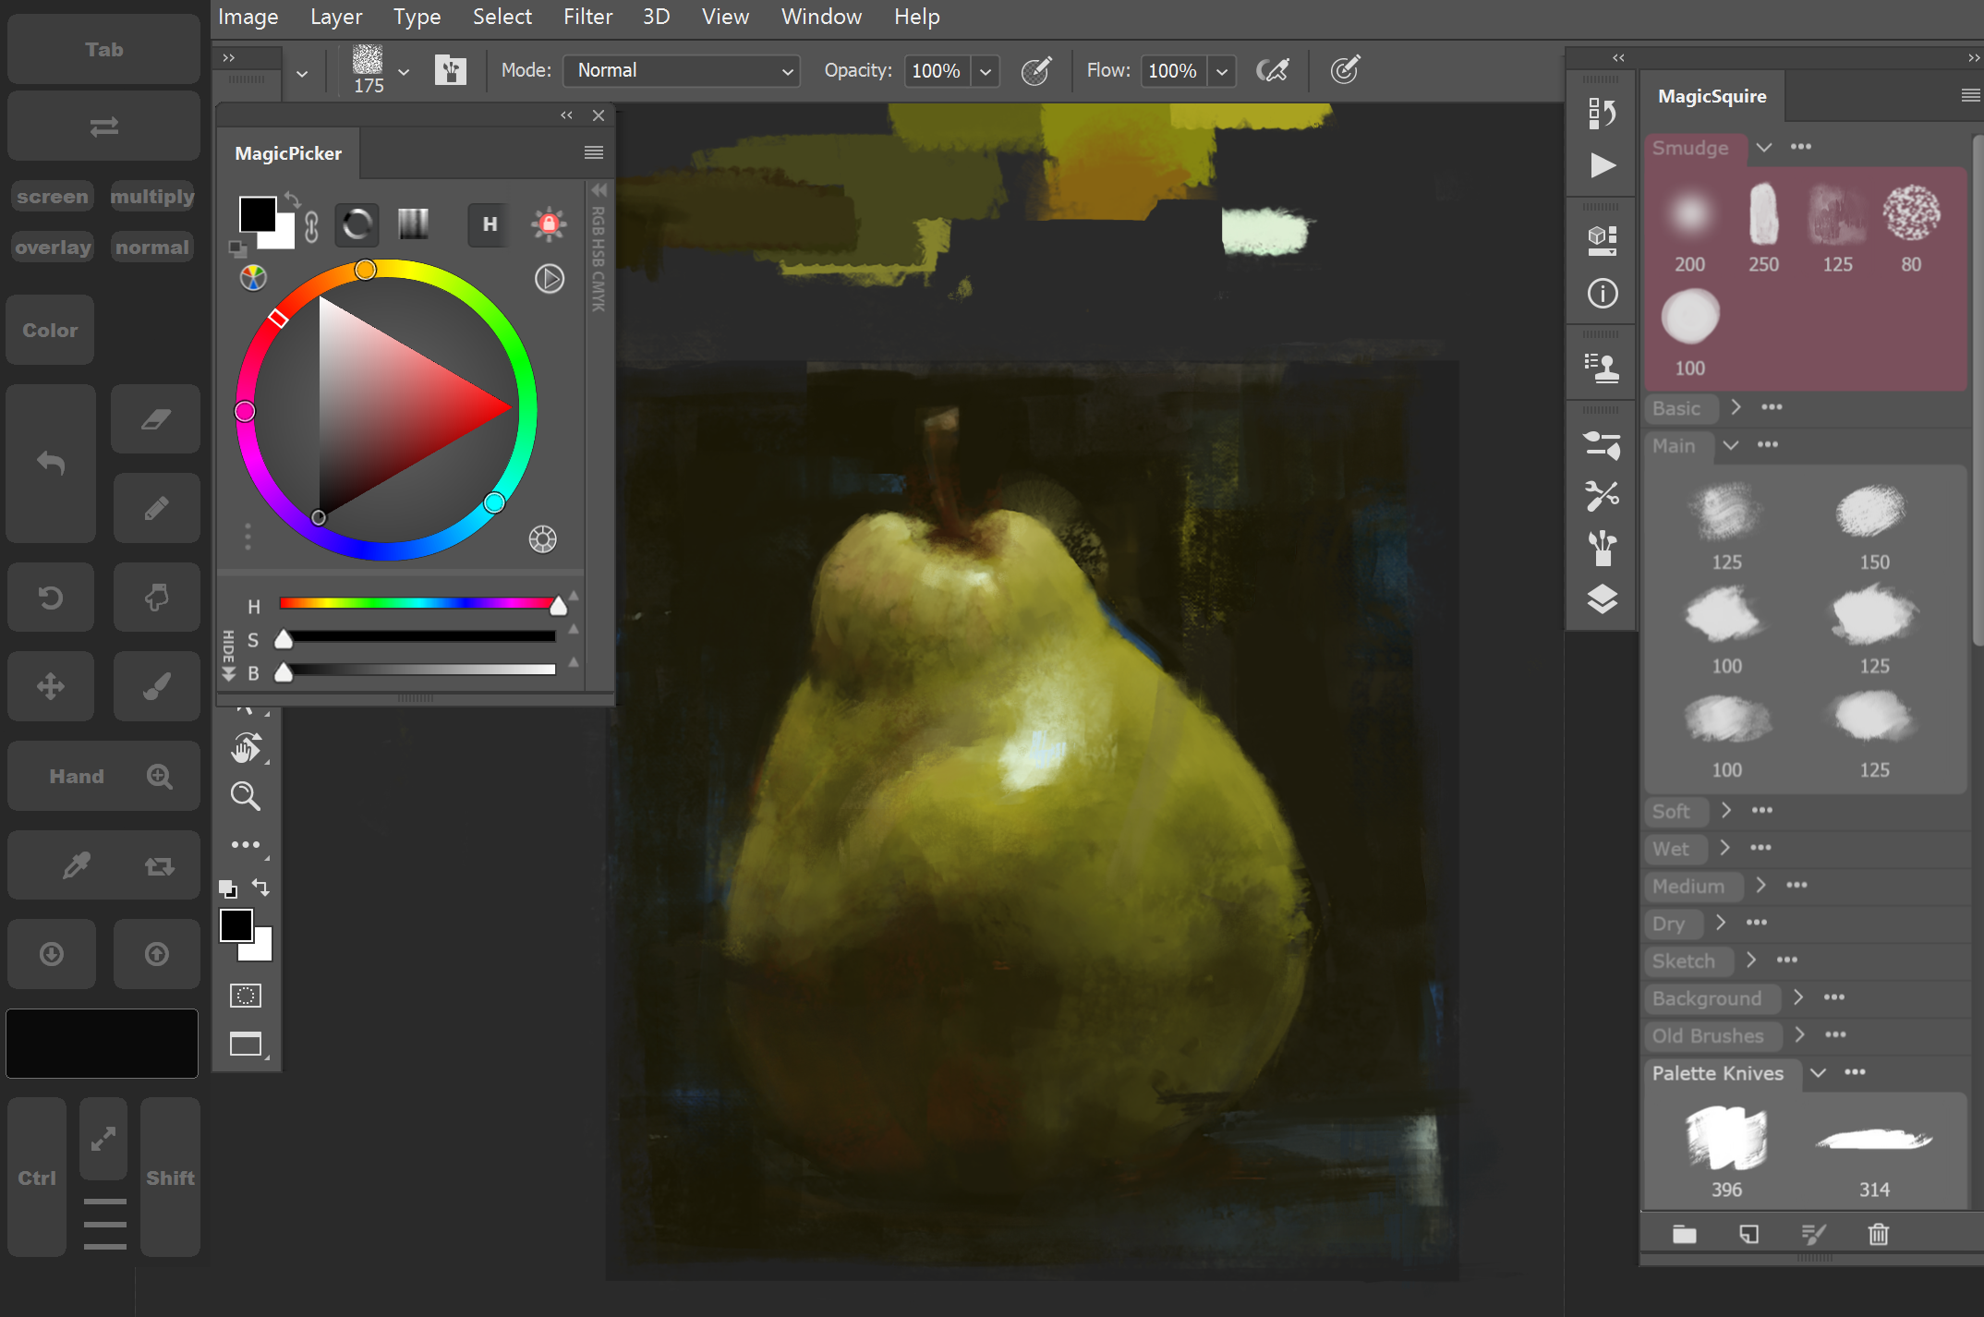1984x1317 pixels.
Task: Toggle the MagicPicker color lock icon
Action: point(549,224)
